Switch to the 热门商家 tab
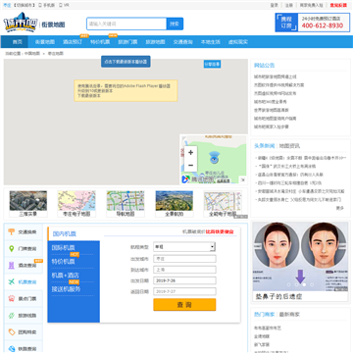353x353 pixels. [265, 314]
